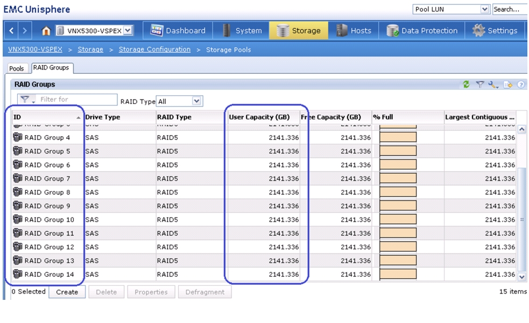Sort by Largest Contiguous column

coord(480,117)
